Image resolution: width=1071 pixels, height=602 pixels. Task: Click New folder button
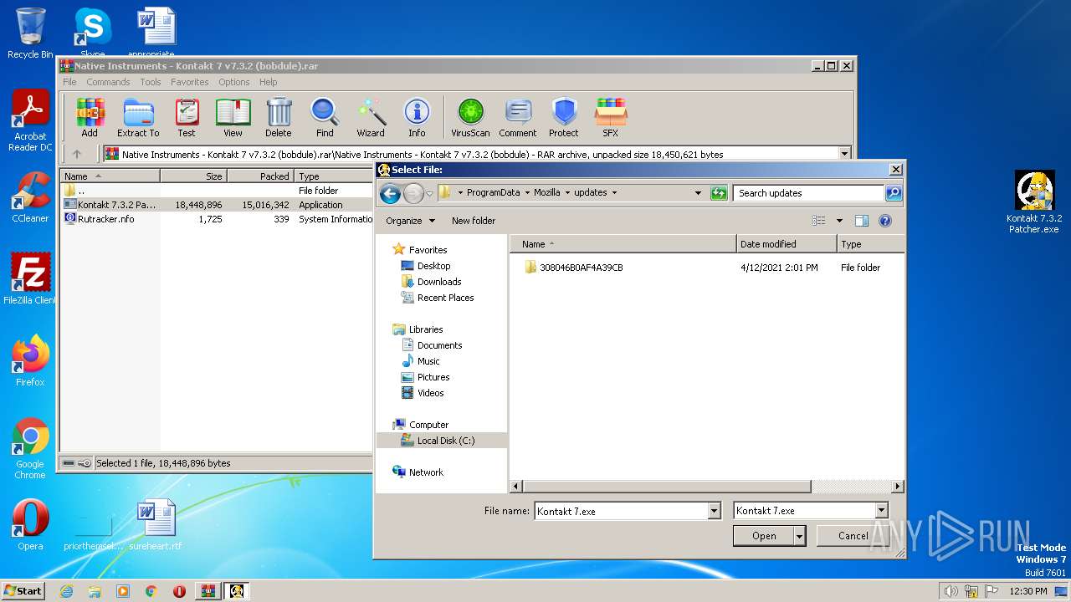[474, 221]
